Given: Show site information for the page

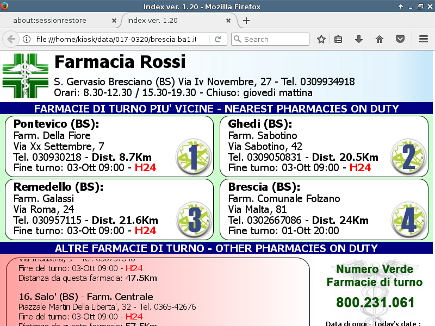Looking at the screenshot, I should (x=26, y=39).
